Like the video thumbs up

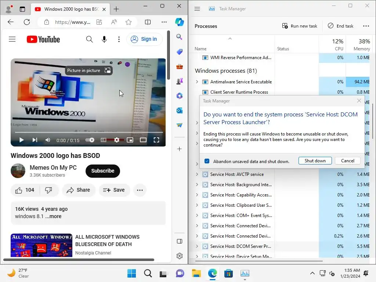coord(25,190)
